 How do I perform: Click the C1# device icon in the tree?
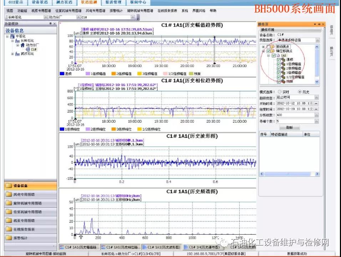pos(28,50)
